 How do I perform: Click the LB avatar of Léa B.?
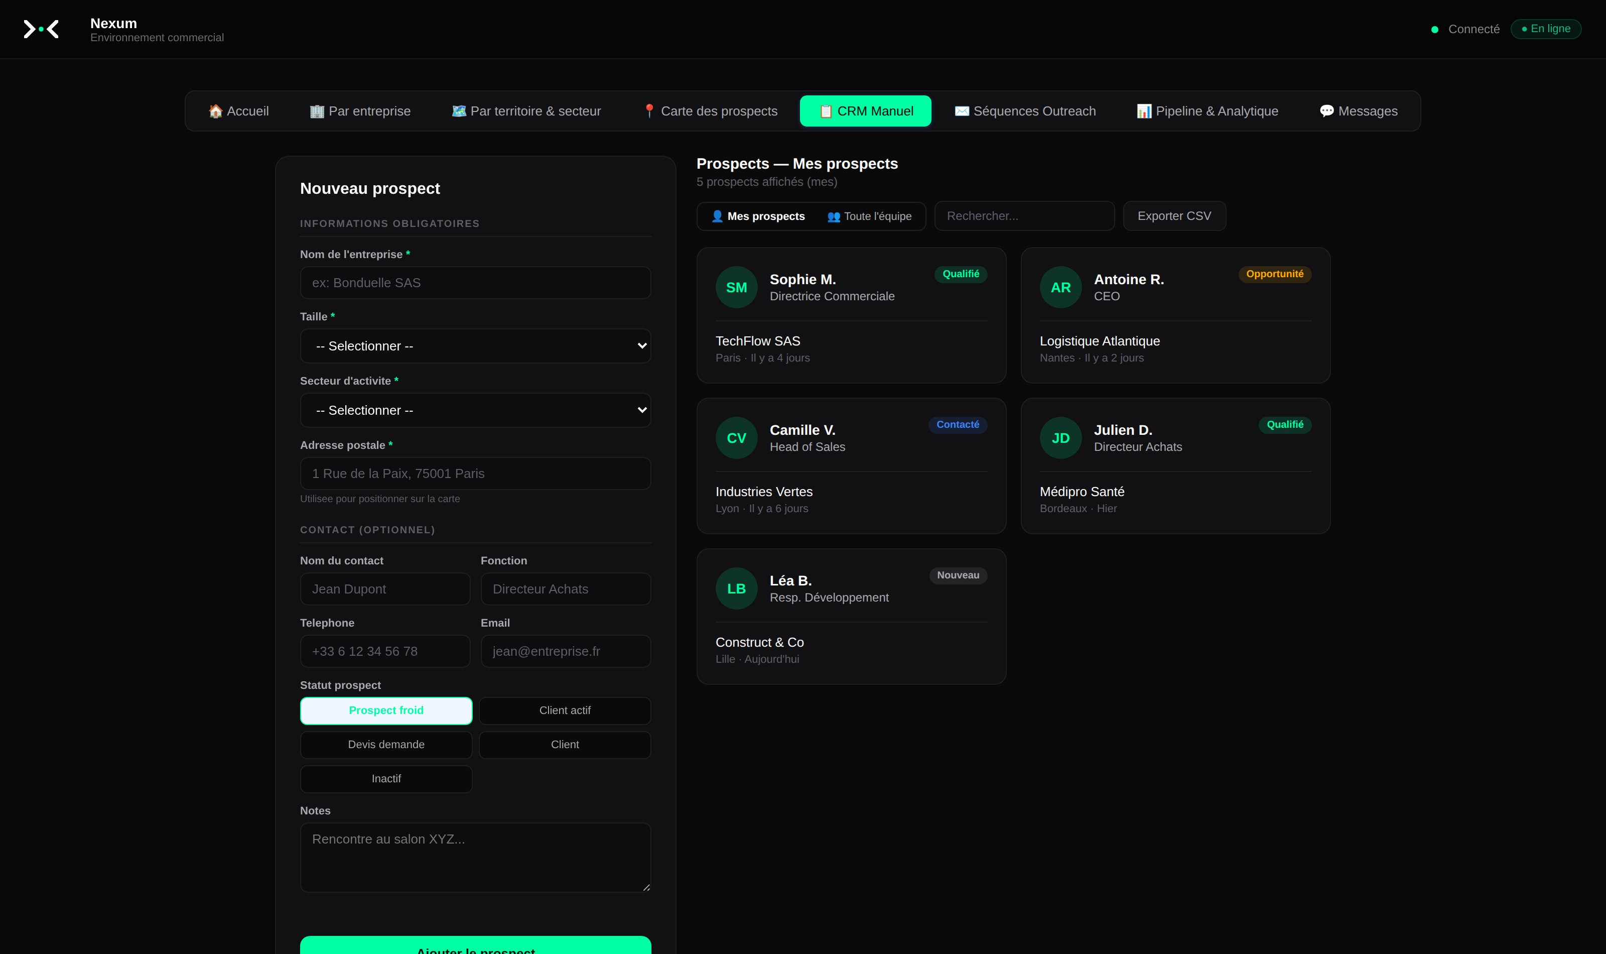736,588
